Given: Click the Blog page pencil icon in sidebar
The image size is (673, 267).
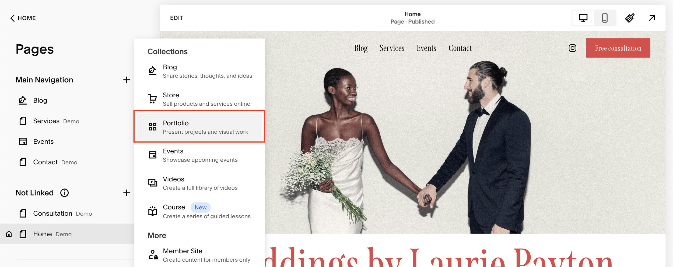Looking at the screenshot, I should [23, 100].
